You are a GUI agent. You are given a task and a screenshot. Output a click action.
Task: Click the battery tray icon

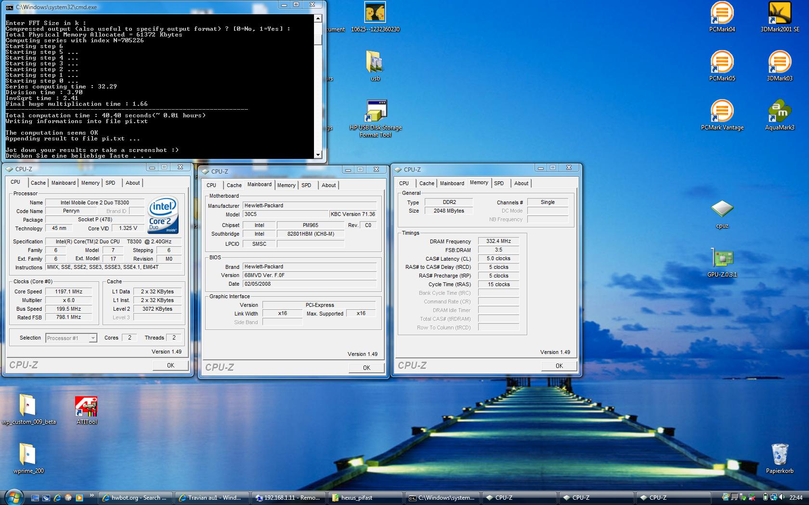pyautogui.click(x=766, y=497)
